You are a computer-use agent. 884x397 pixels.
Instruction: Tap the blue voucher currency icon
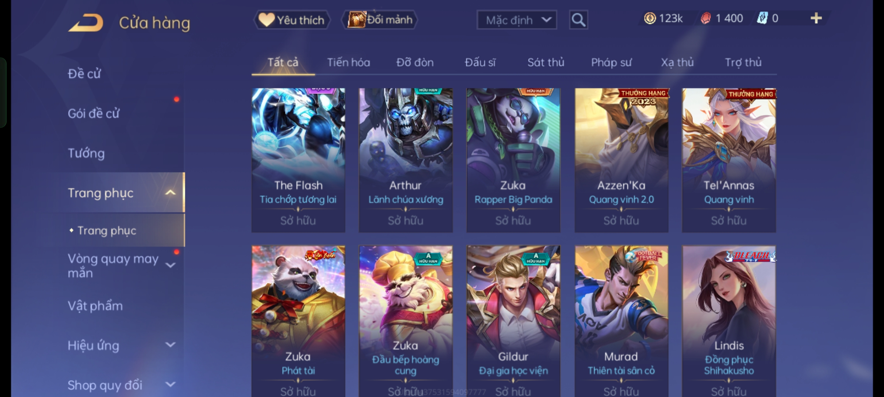762,18
